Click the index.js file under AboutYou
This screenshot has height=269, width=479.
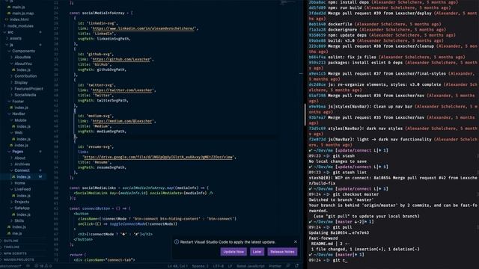pyautogui.click(x=22, y=69)
